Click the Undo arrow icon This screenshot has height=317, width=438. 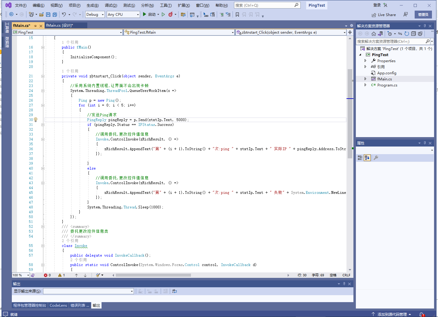64,14
